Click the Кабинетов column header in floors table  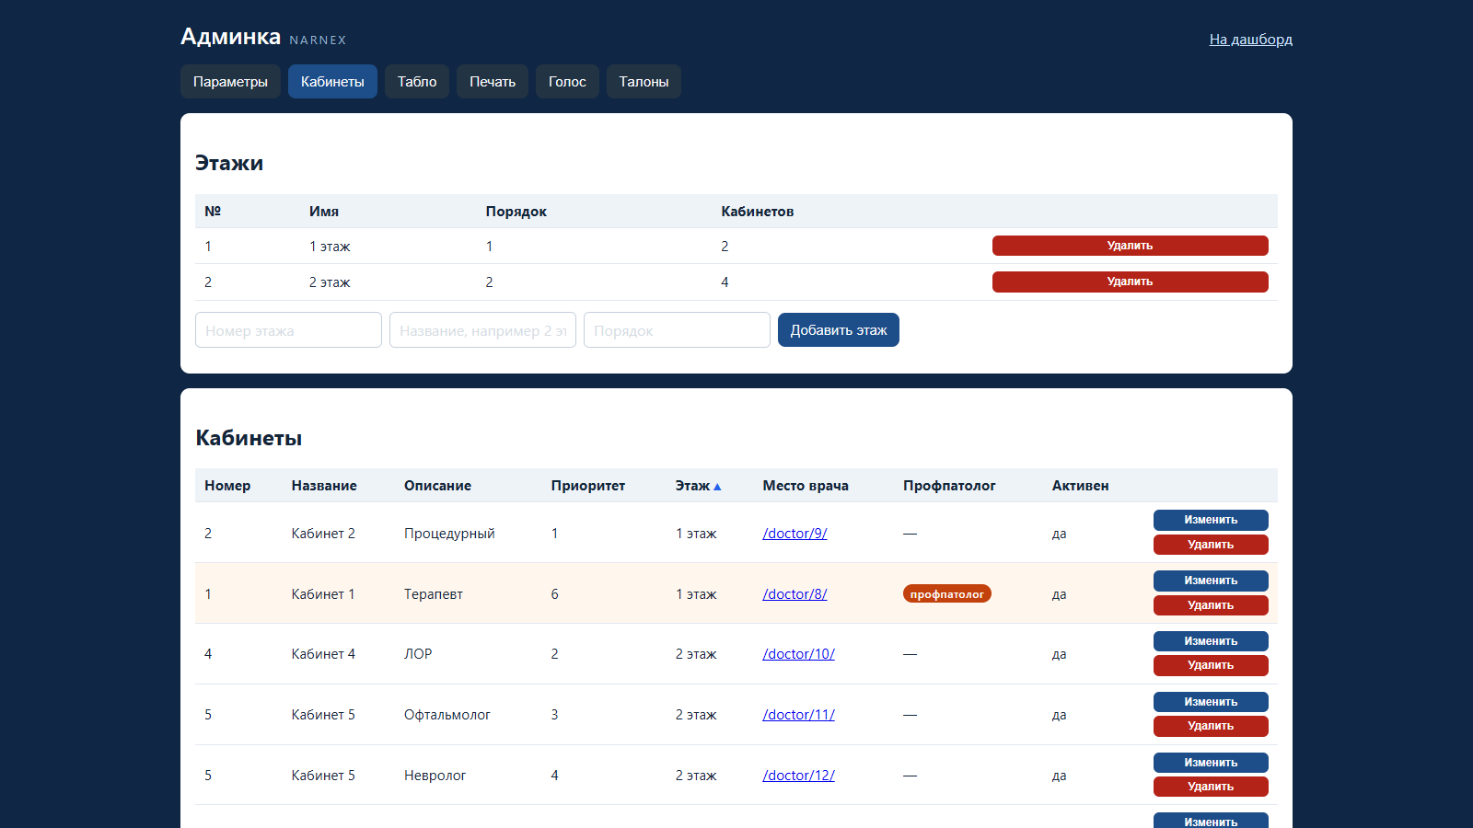[x=757, y=212]
